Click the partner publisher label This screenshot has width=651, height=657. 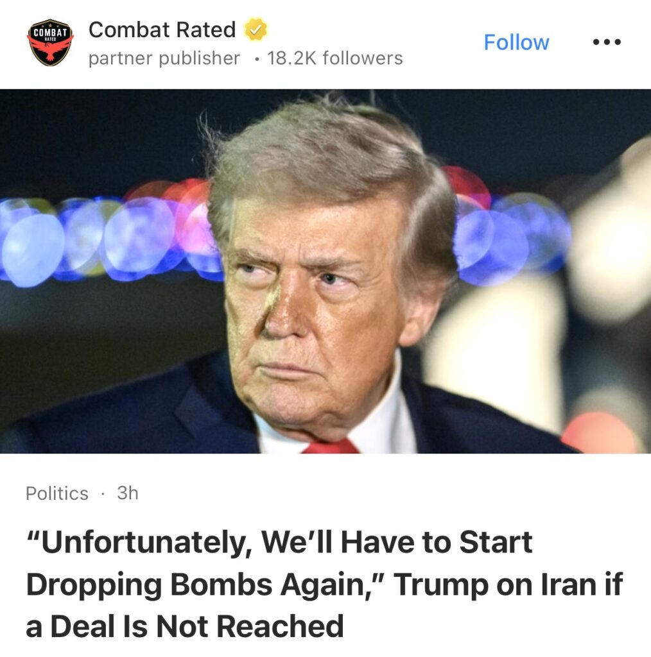coord(164,58)
